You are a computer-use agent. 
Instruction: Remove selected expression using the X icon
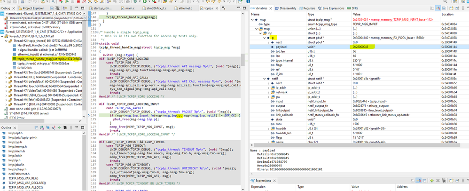click(x=438, y=181)
